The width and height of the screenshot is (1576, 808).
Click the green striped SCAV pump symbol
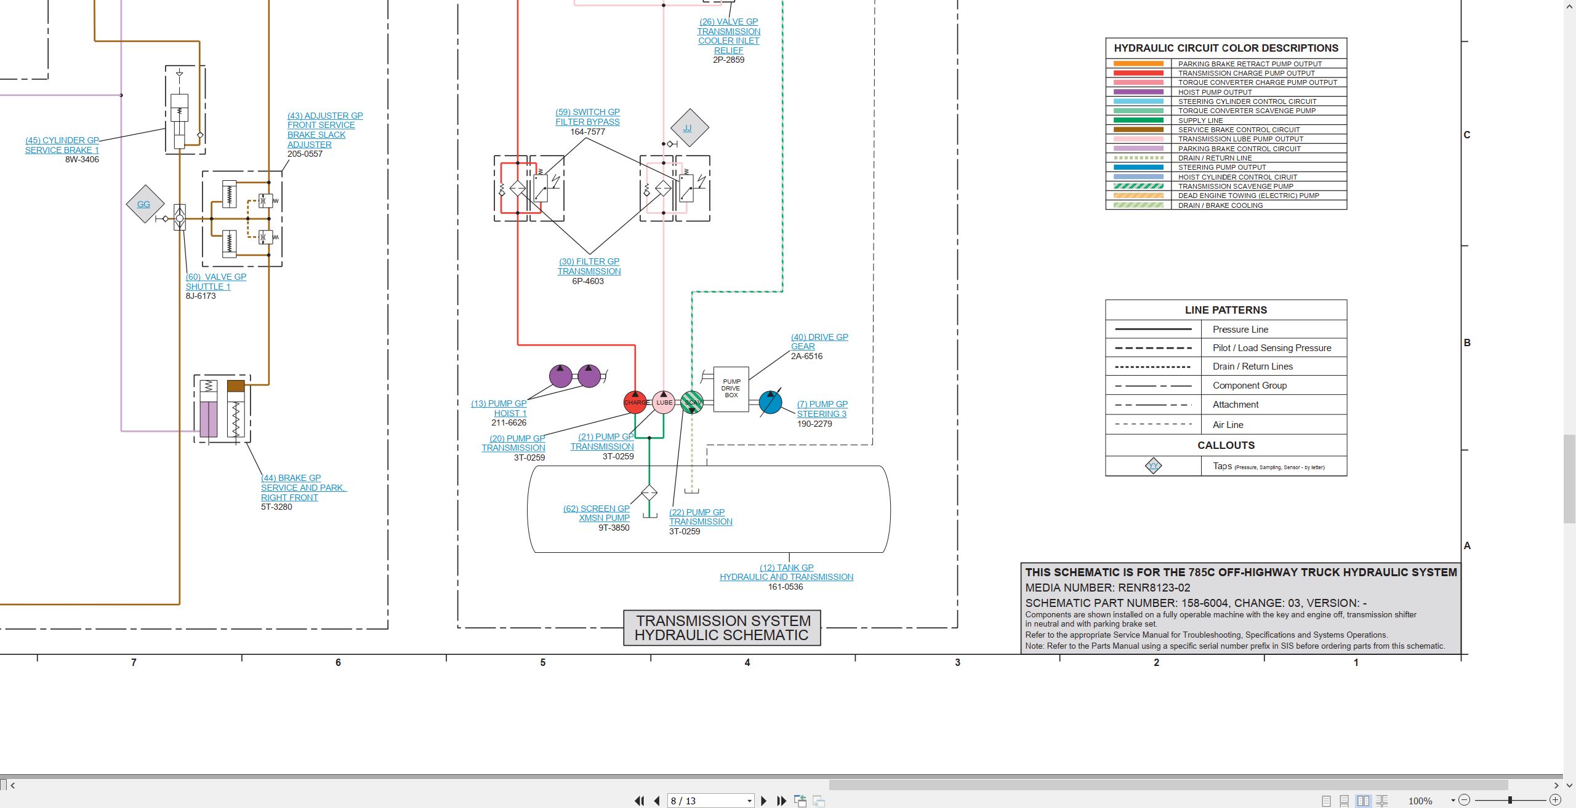pos(692,402)
